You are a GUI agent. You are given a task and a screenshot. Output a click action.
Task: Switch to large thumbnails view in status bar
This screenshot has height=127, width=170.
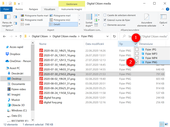pyautogui.click(x=166, y=124)
